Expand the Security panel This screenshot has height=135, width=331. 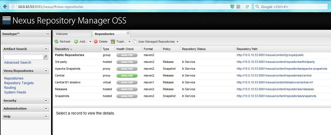(x=46, y=101)
